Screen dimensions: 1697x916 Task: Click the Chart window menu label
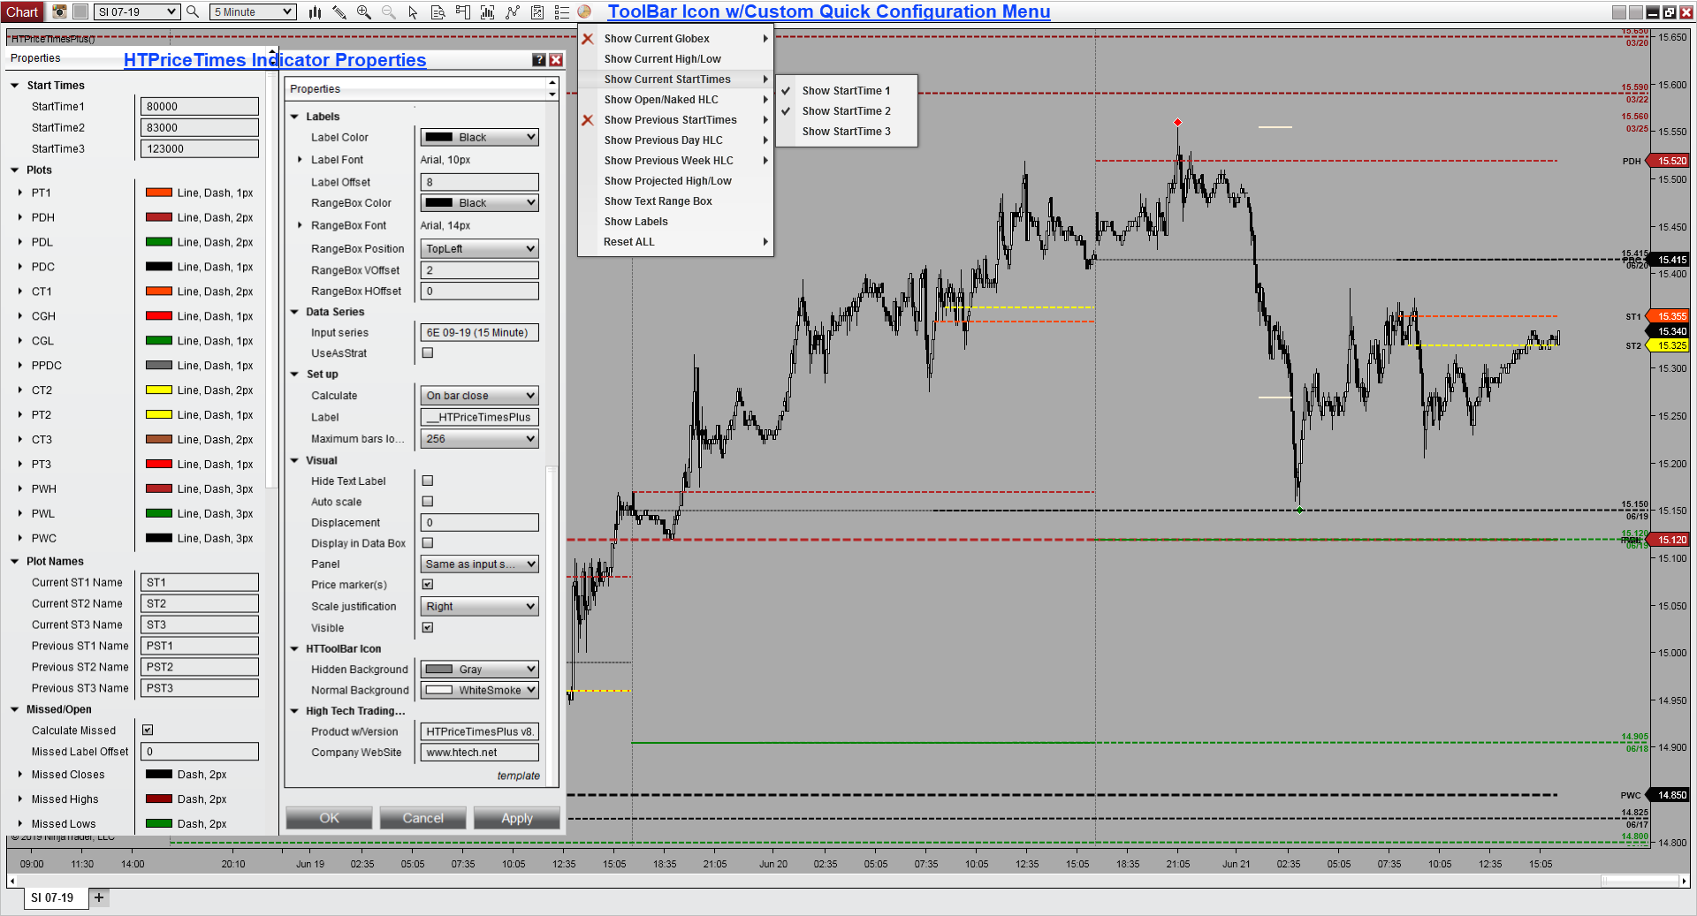coord(22,11)
